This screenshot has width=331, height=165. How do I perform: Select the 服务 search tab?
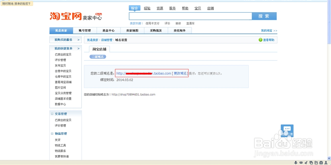(x=172, y=8)
